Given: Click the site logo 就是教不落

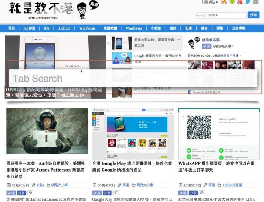Looking at the screenshot, I should coord(41,8).
